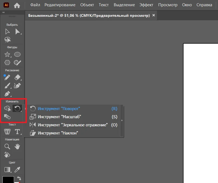
Task: Click the Illustrator Ai logo icon
Action: [x=6, y=5]
